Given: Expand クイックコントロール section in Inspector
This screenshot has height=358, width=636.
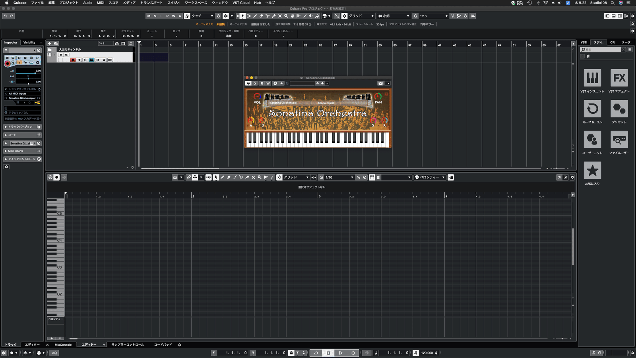Looking at the screenshot, I should [x=23, y=159].
